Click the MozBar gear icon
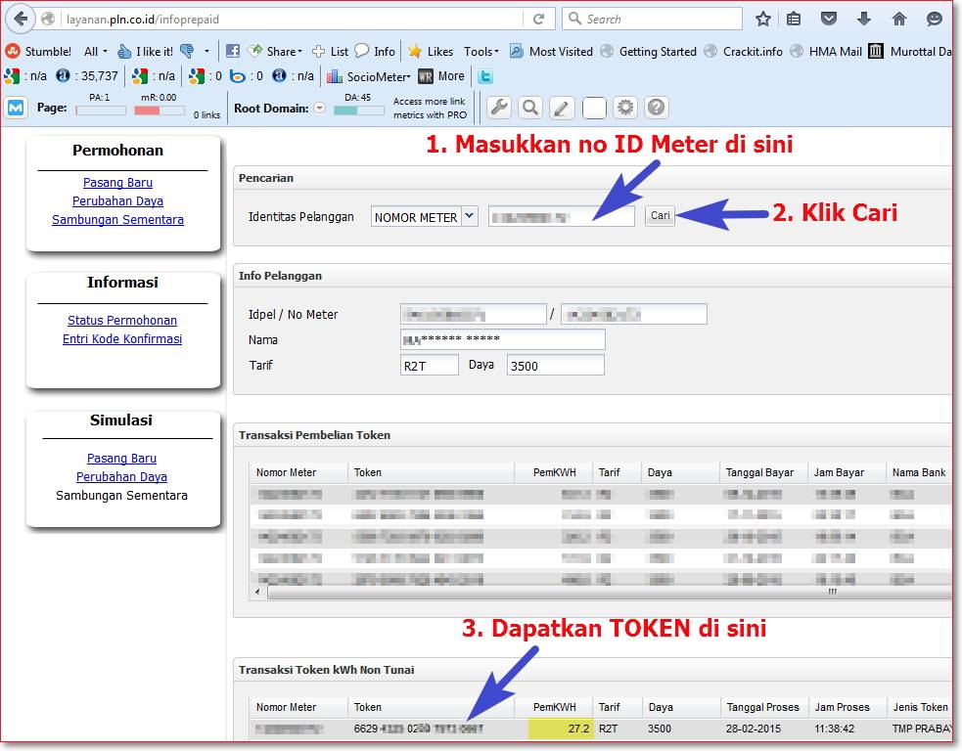Screen dimensions: 962x751 (625, 108)
